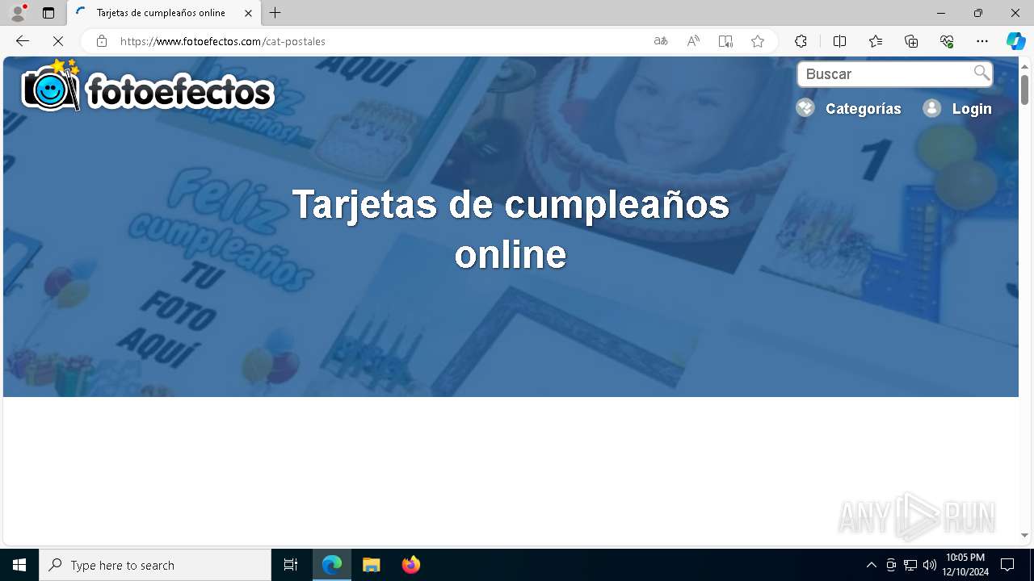Click the vertical scrollbar thumb
The height and width of the screenshot is (581, 1034).
pyautogui.click(x=1024, y=90)
